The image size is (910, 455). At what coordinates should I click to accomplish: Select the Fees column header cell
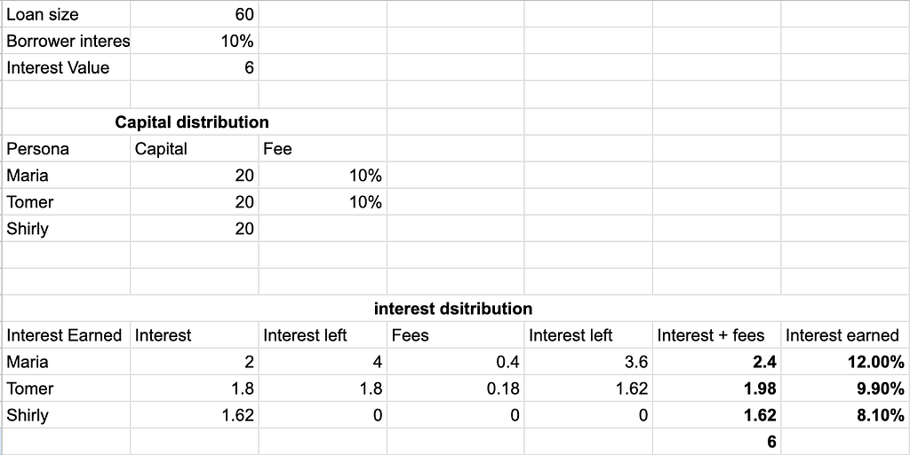(x=456, y=335)
